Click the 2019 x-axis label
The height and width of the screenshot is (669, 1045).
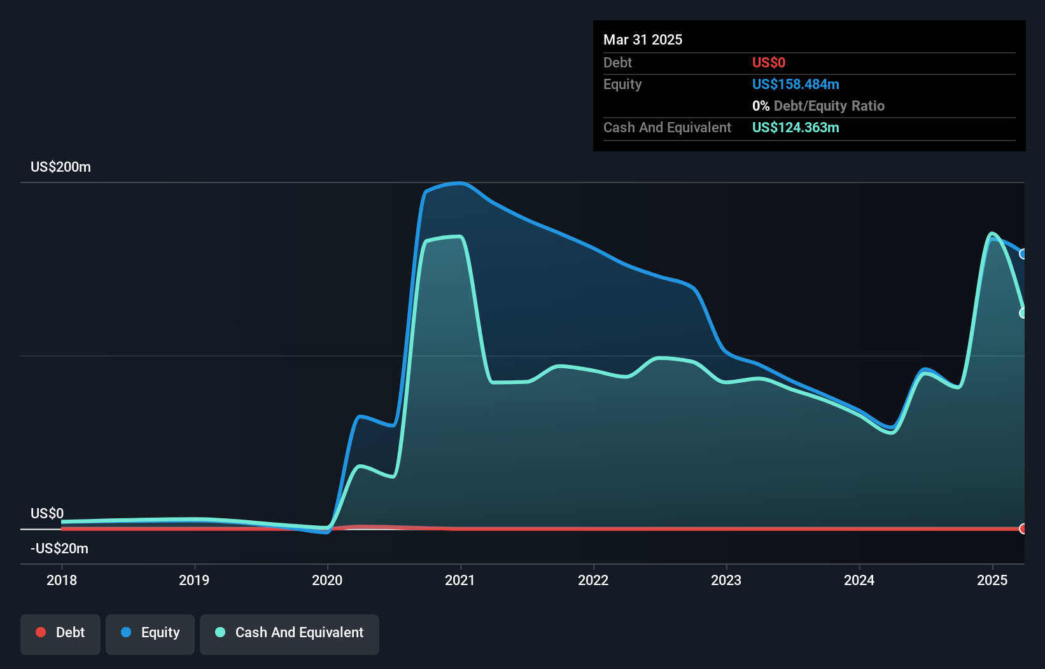click(194, 580)
